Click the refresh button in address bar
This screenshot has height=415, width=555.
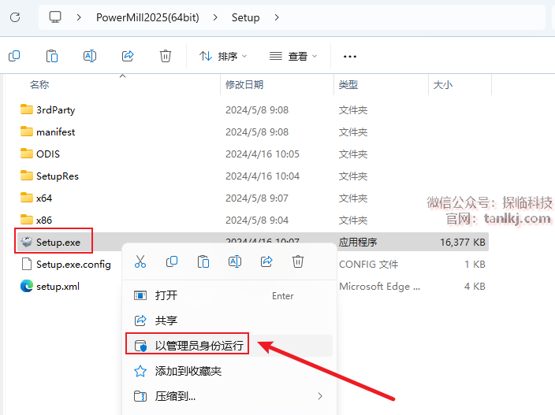[x=15, y=17]
